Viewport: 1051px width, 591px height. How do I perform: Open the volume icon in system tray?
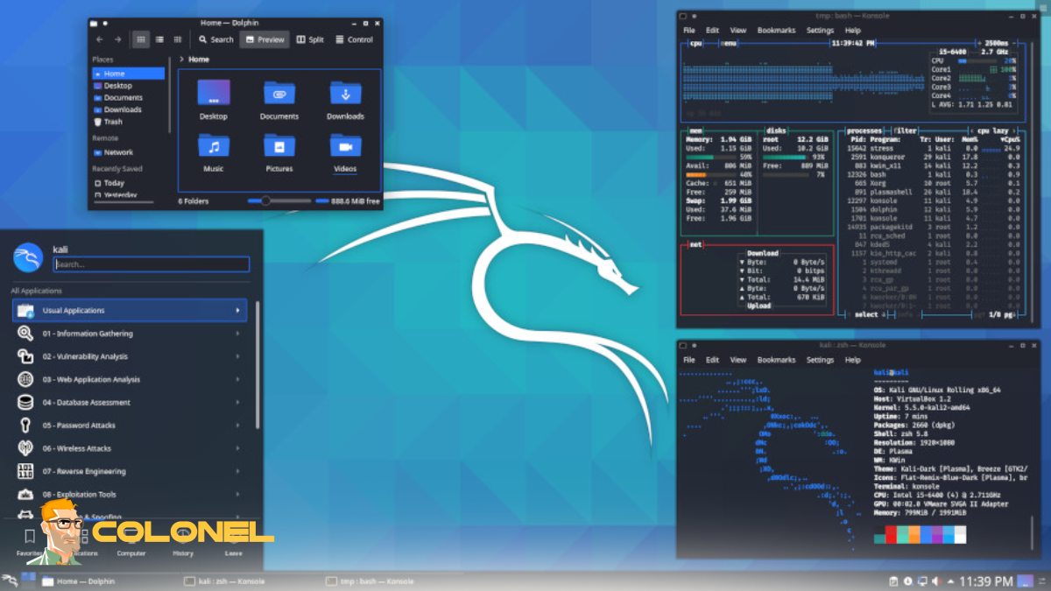tap(937, 580)
